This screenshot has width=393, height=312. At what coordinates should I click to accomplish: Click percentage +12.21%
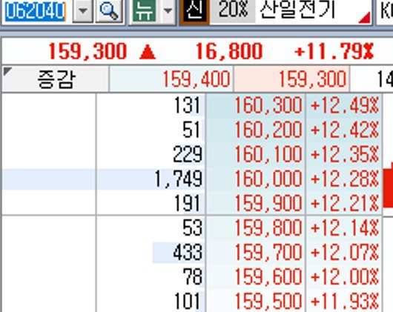pyautogui.click(x=344, y=203)
